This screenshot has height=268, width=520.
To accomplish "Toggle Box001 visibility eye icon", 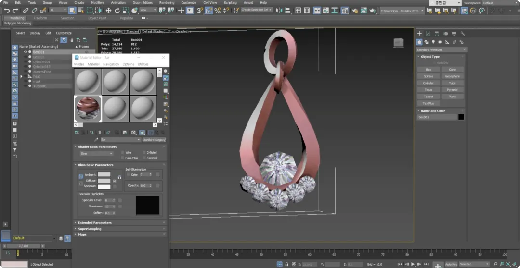I will [26, 52].
